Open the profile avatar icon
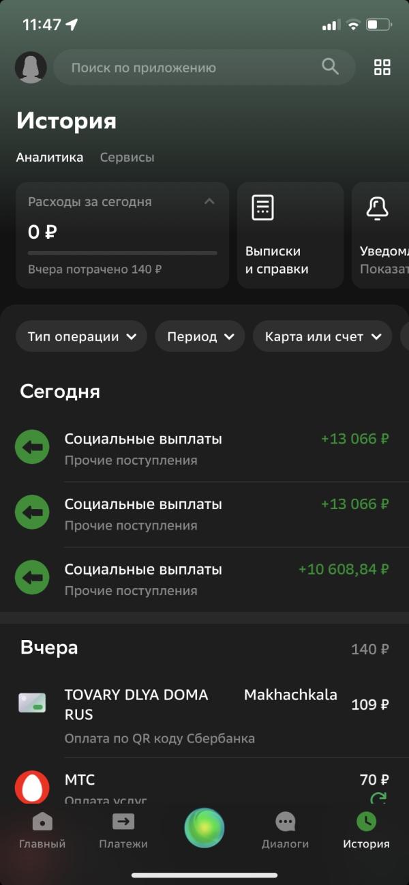This screenshot has width=409, height=885. tap(31, 68)
